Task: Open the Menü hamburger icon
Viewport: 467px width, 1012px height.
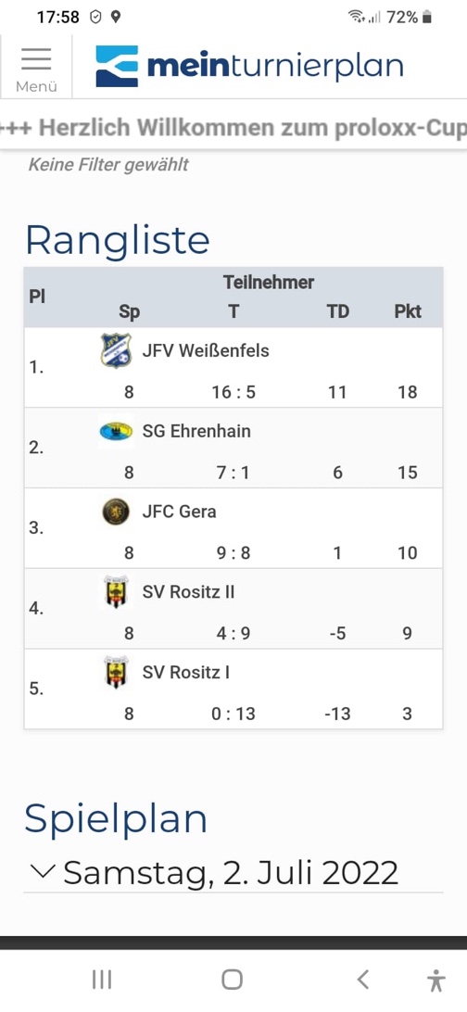Action: (36, 68)
